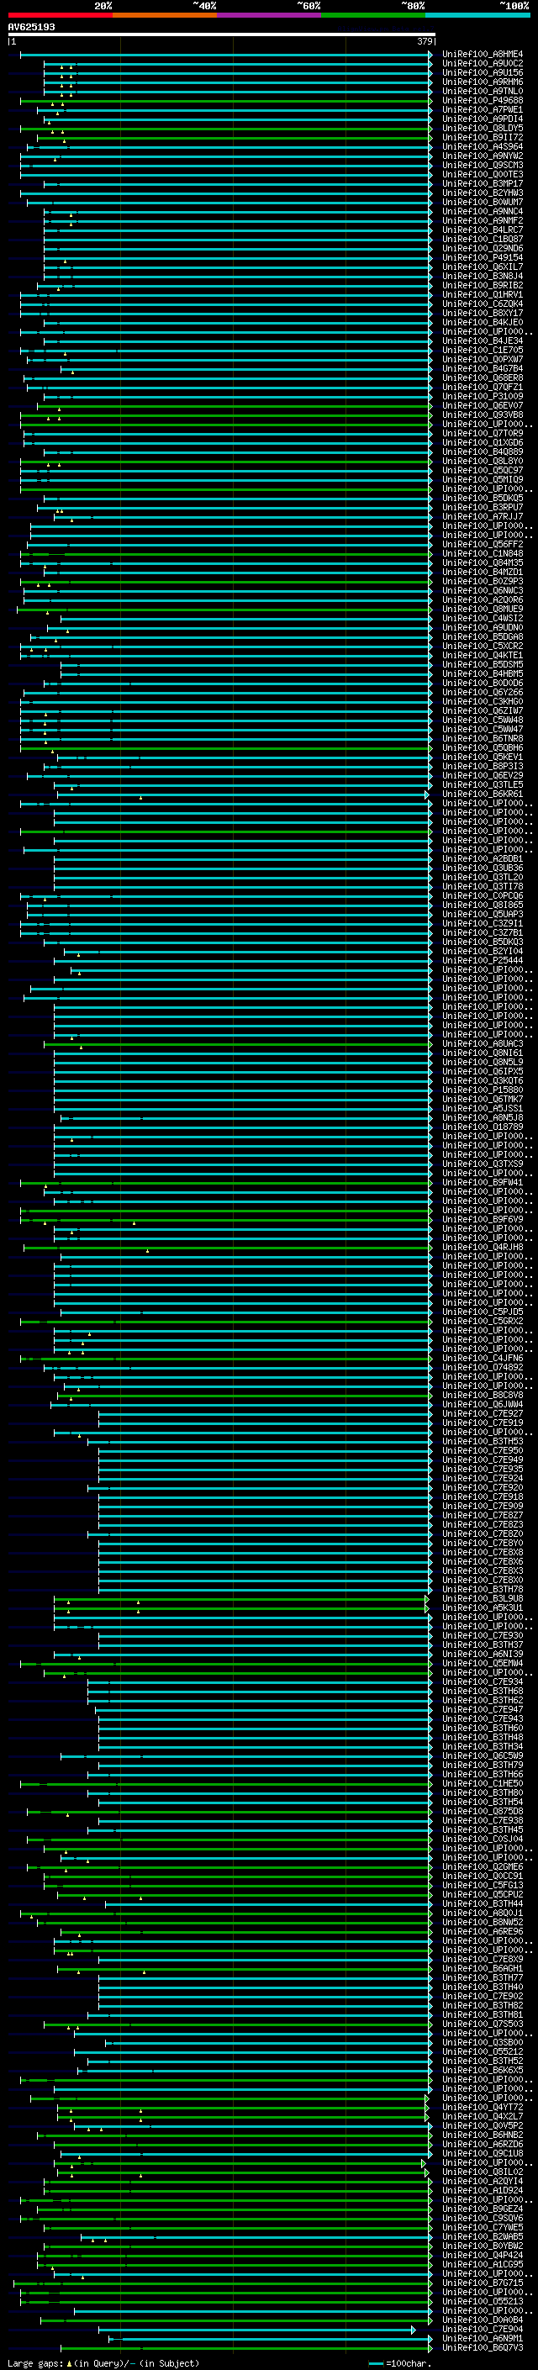
Task: Open the hit UniRef100_Q7T0R9
Action: [482, 433]
